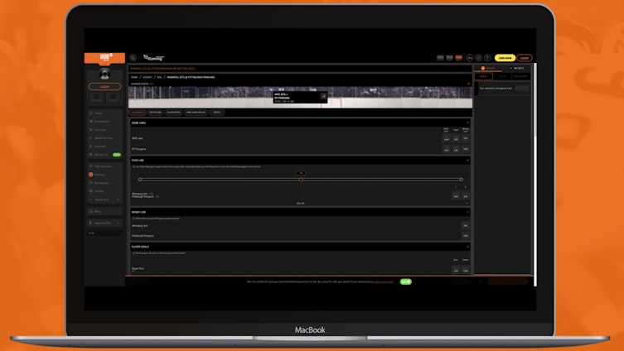624x351 pixels.
Task: Open Promotions from the sidebar
Action: [x=102, y=121]
